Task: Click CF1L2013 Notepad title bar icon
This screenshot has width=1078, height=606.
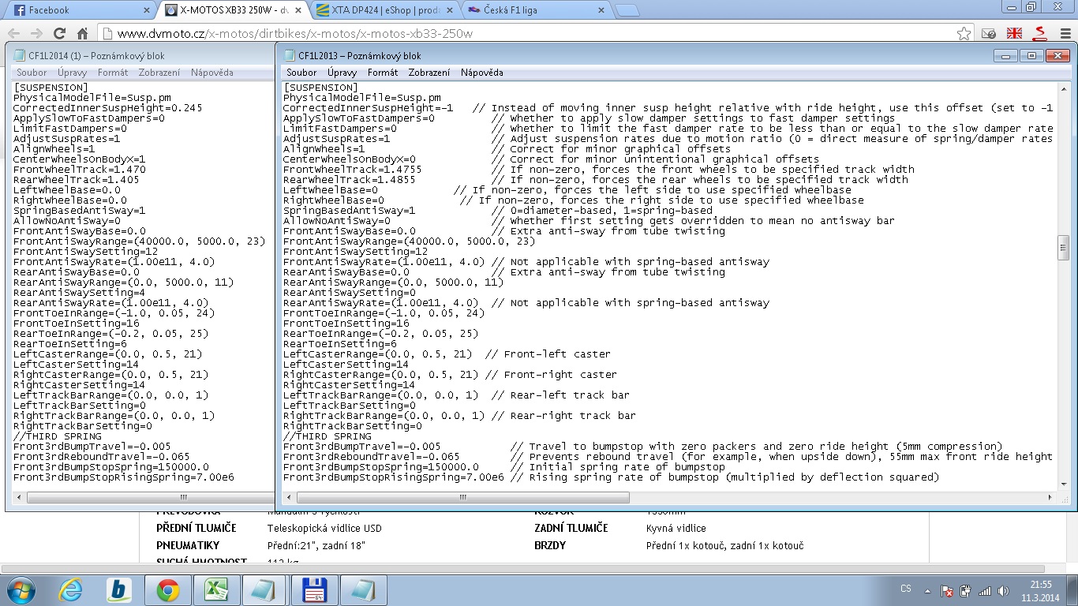Action: [288, 56]
